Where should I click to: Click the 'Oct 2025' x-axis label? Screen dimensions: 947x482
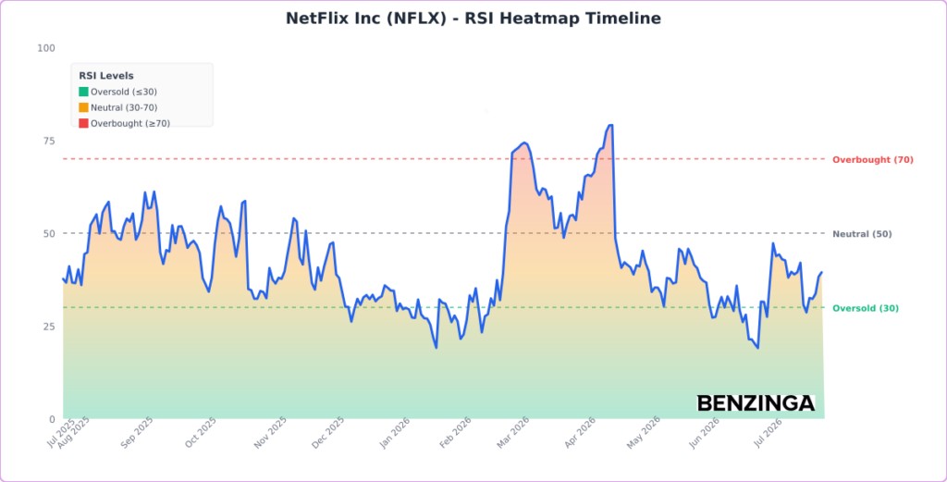(201, 432)
